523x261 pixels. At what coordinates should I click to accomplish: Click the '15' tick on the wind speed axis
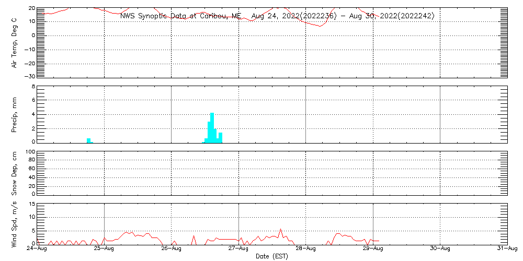tap(30, 204)
